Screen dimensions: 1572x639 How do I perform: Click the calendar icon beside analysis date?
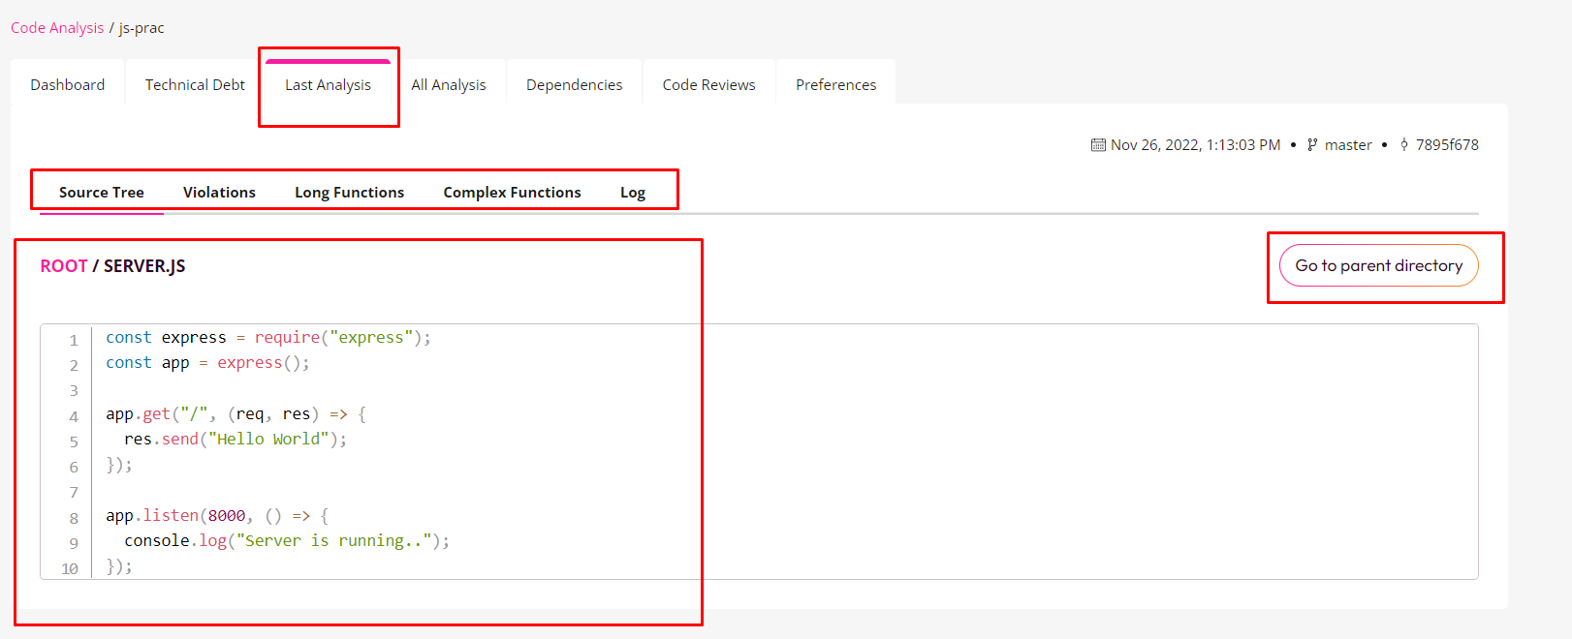coord(1098,145)
